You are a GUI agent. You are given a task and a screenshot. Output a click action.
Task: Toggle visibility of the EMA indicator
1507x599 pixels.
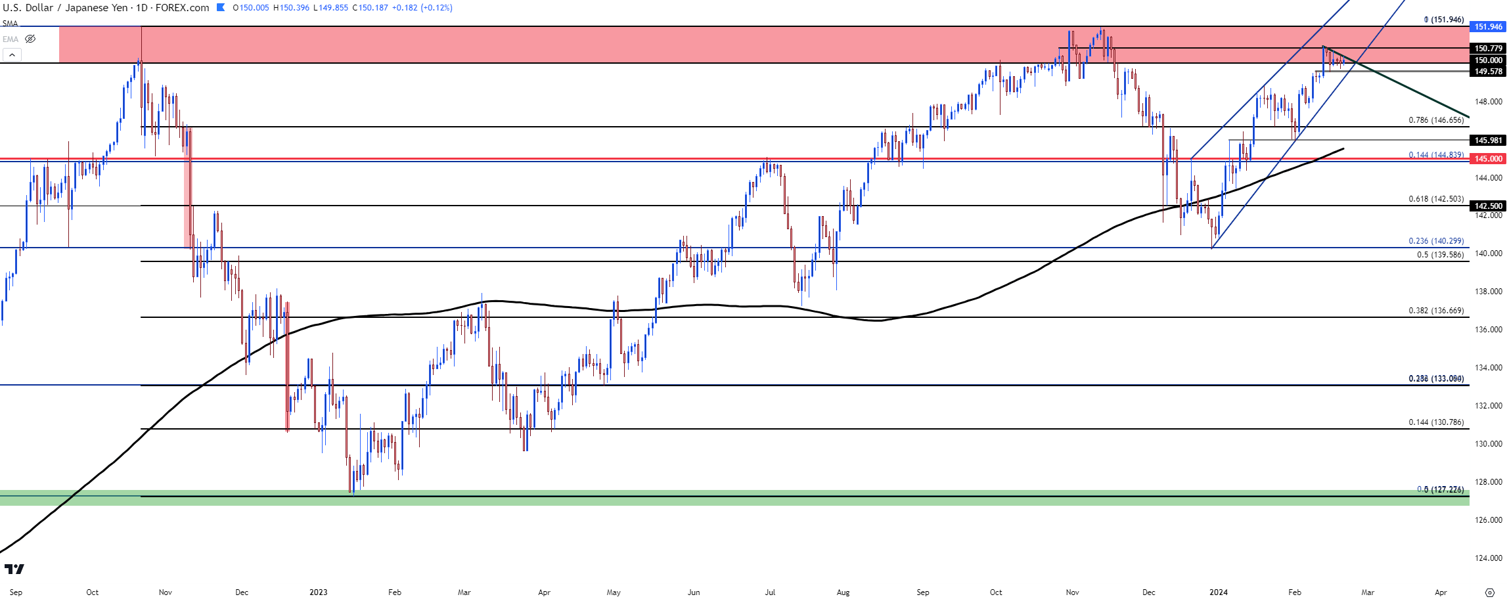pos(30,39)
